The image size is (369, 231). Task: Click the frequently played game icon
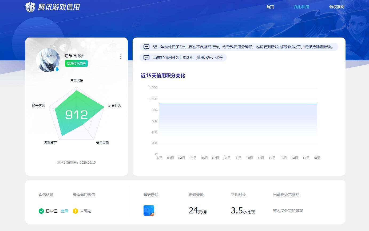click(149, 211)
